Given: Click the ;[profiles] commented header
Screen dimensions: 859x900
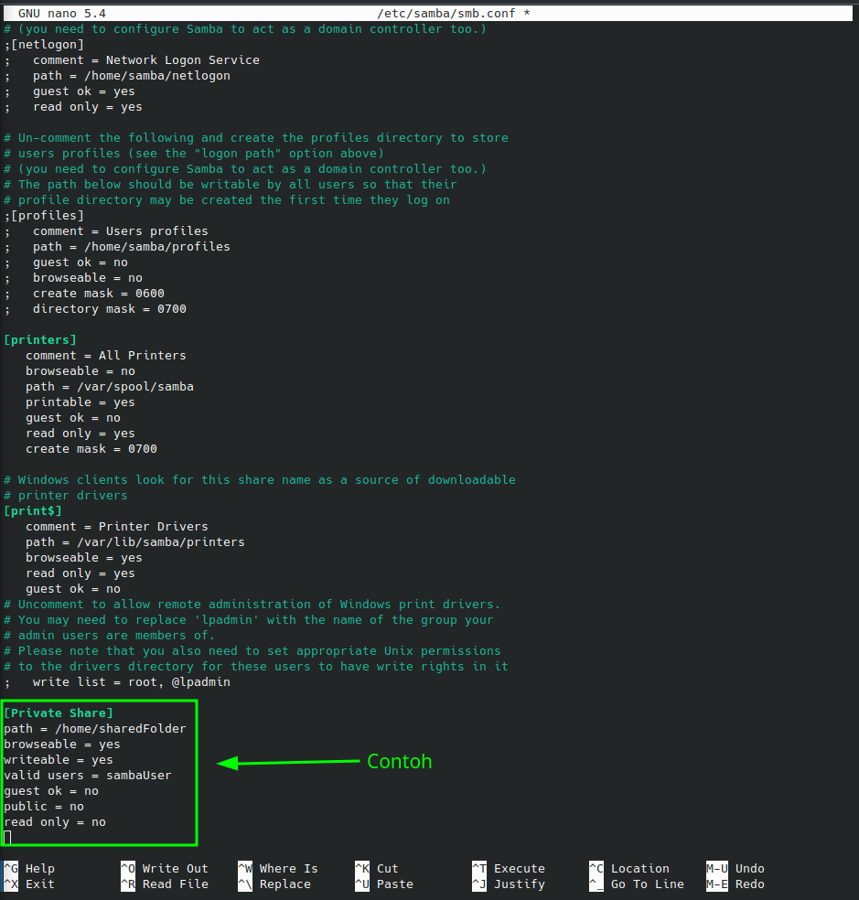Looking at the screenshot, I should coord(44,215).
